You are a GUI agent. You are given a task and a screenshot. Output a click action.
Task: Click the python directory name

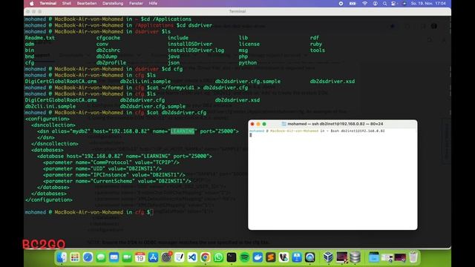[x=248, y=62]
